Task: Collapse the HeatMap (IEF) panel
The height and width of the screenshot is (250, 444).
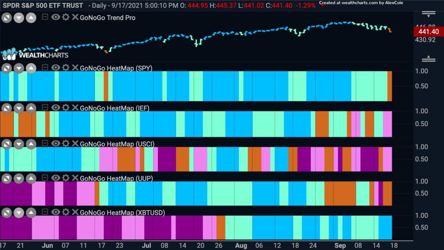Action: (45, 108)
